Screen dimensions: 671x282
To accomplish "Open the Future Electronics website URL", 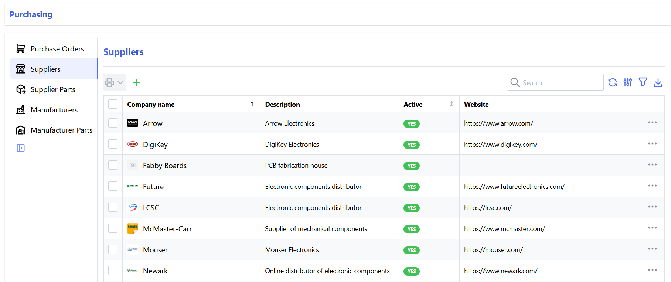I will click(514, 187).
